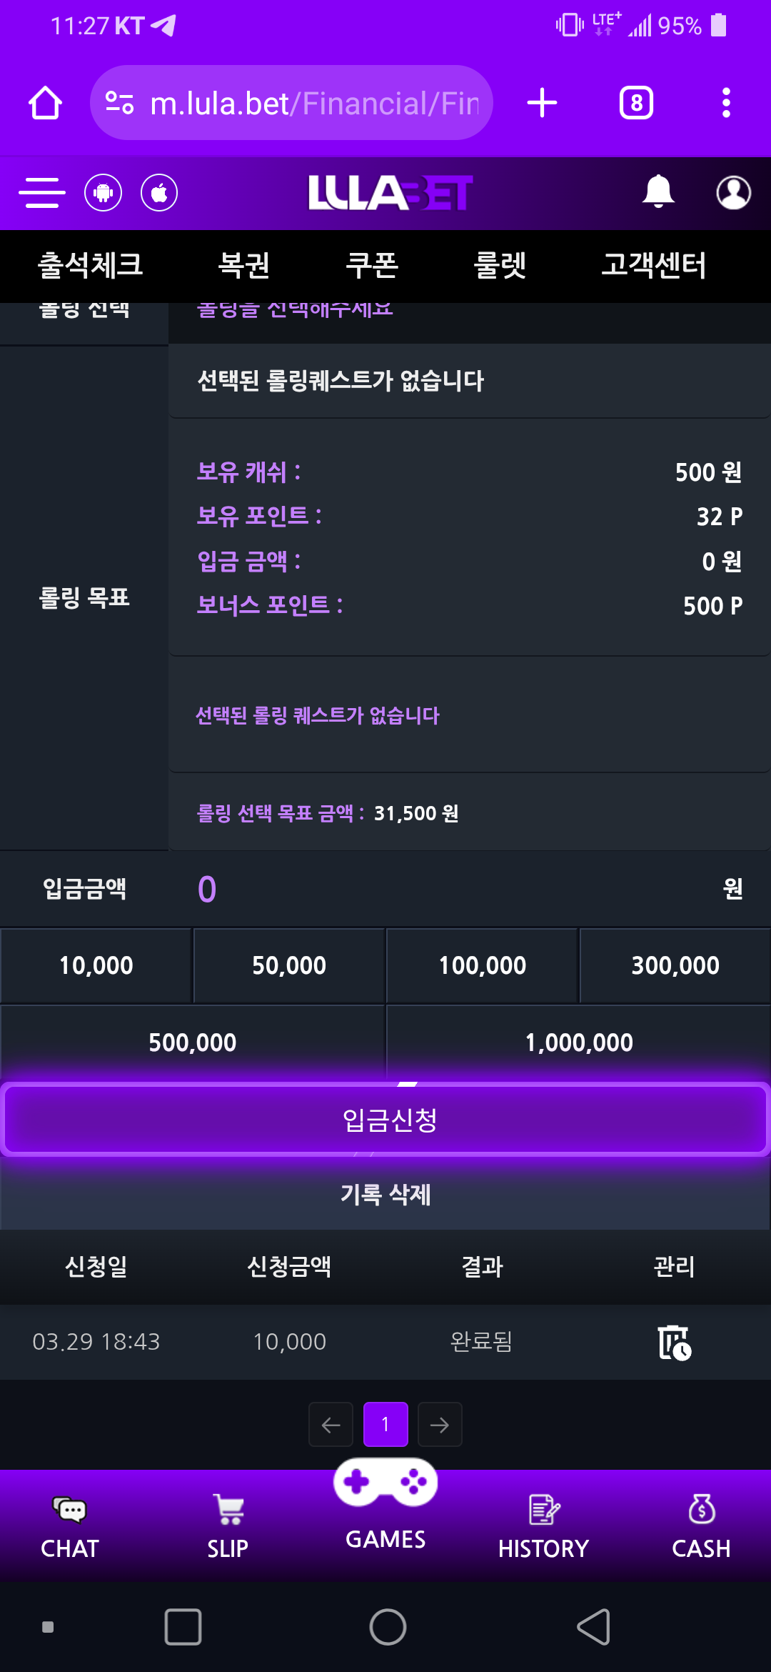Open browser three-dot menu
The height and width of the screenshot is (1672, 771).
tap(726, 103)
